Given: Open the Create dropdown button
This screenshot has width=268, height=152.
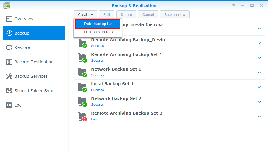Looking at the screenshot, I should [86, 15].
